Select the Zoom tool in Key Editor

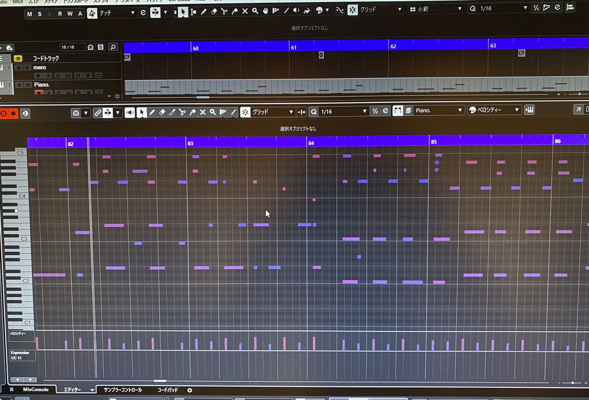point(213,112)
